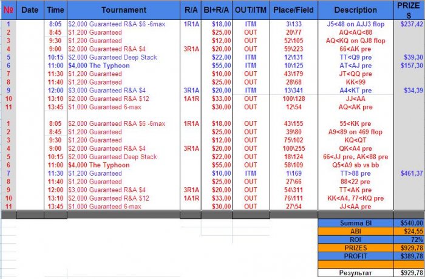Click prize cell $157,30
The width and height of the screenshot is (425, 279).
(412, 66)
